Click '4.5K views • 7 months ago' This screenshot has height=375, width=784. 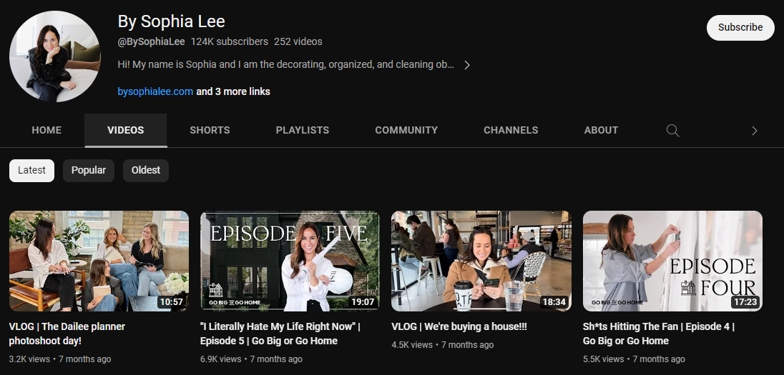(x=443, y=345)
